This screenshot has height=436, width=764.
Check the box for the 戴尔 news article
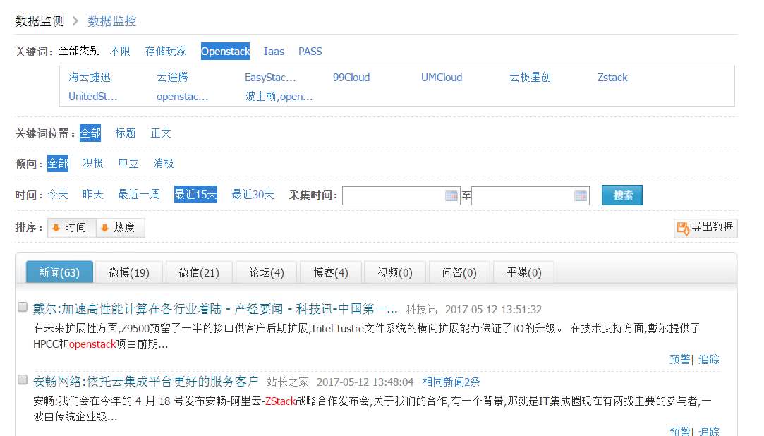23,307
